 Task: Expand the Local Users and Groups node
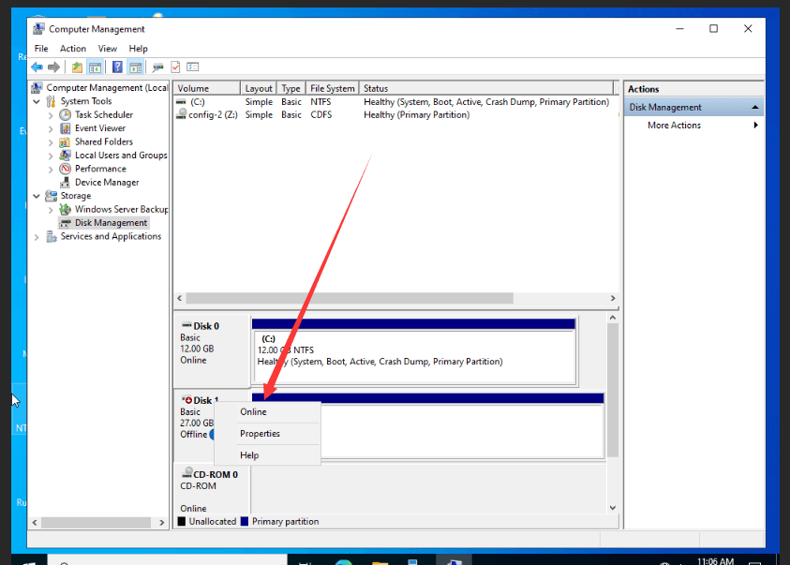click(51, 156)
